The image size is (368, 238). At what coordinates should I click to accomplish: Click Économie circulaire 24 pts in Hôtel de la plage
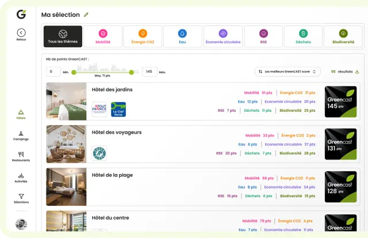[x=290, y=187]
